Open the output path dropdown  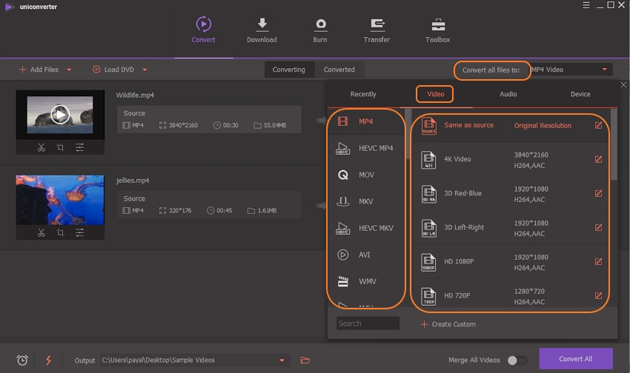point(282,360)
